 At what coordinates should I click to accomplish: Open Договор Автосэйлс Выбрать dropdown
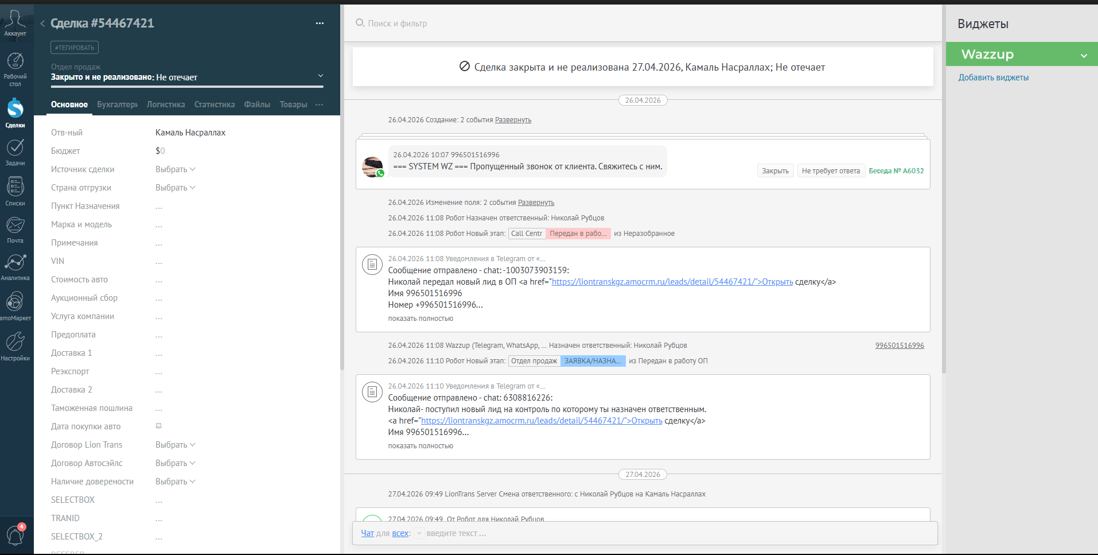tap(176, 463)
